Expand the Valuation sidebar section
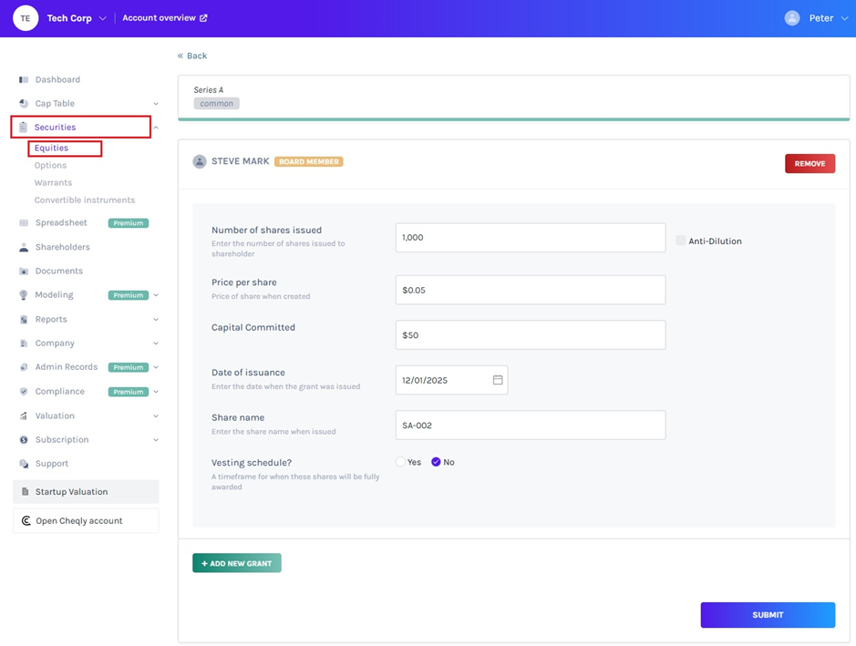856x646 pixels. click(156, 416)
